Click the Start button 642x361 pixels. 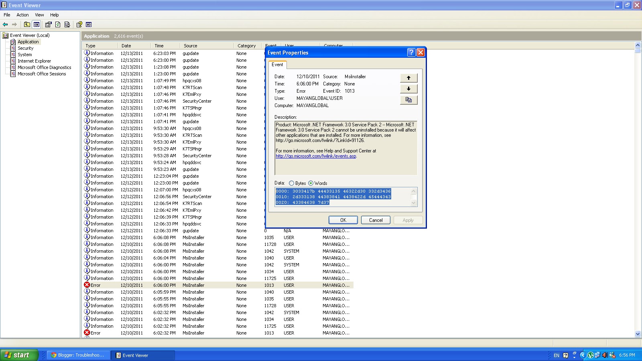pos(19,355)
